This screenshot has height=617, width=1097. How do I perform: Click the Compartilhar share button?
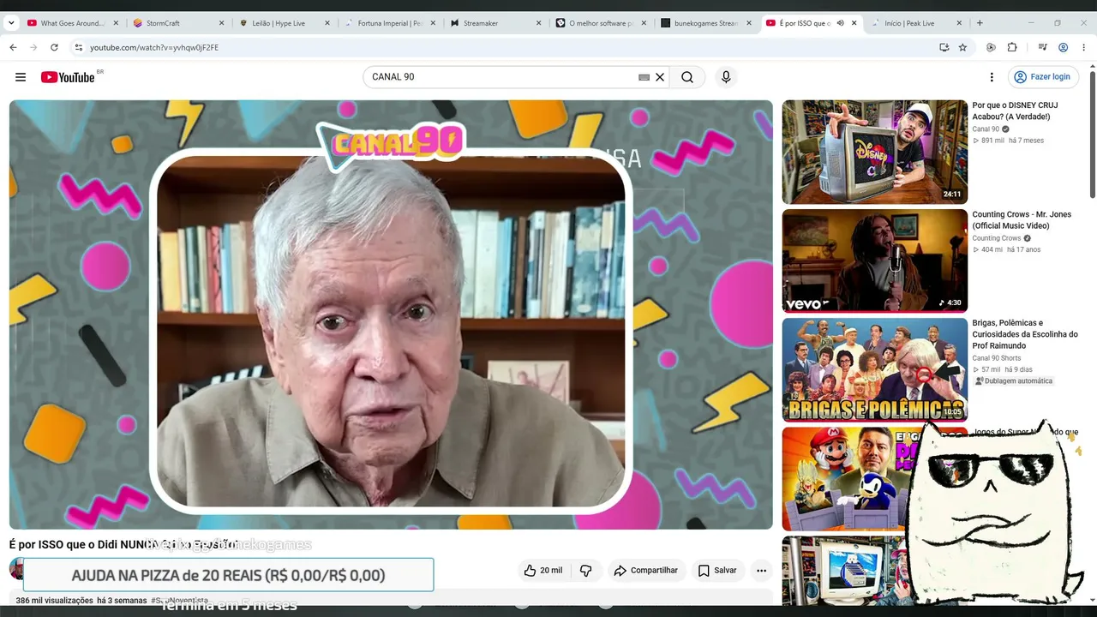pyautogui.click(x=645, y=571)
